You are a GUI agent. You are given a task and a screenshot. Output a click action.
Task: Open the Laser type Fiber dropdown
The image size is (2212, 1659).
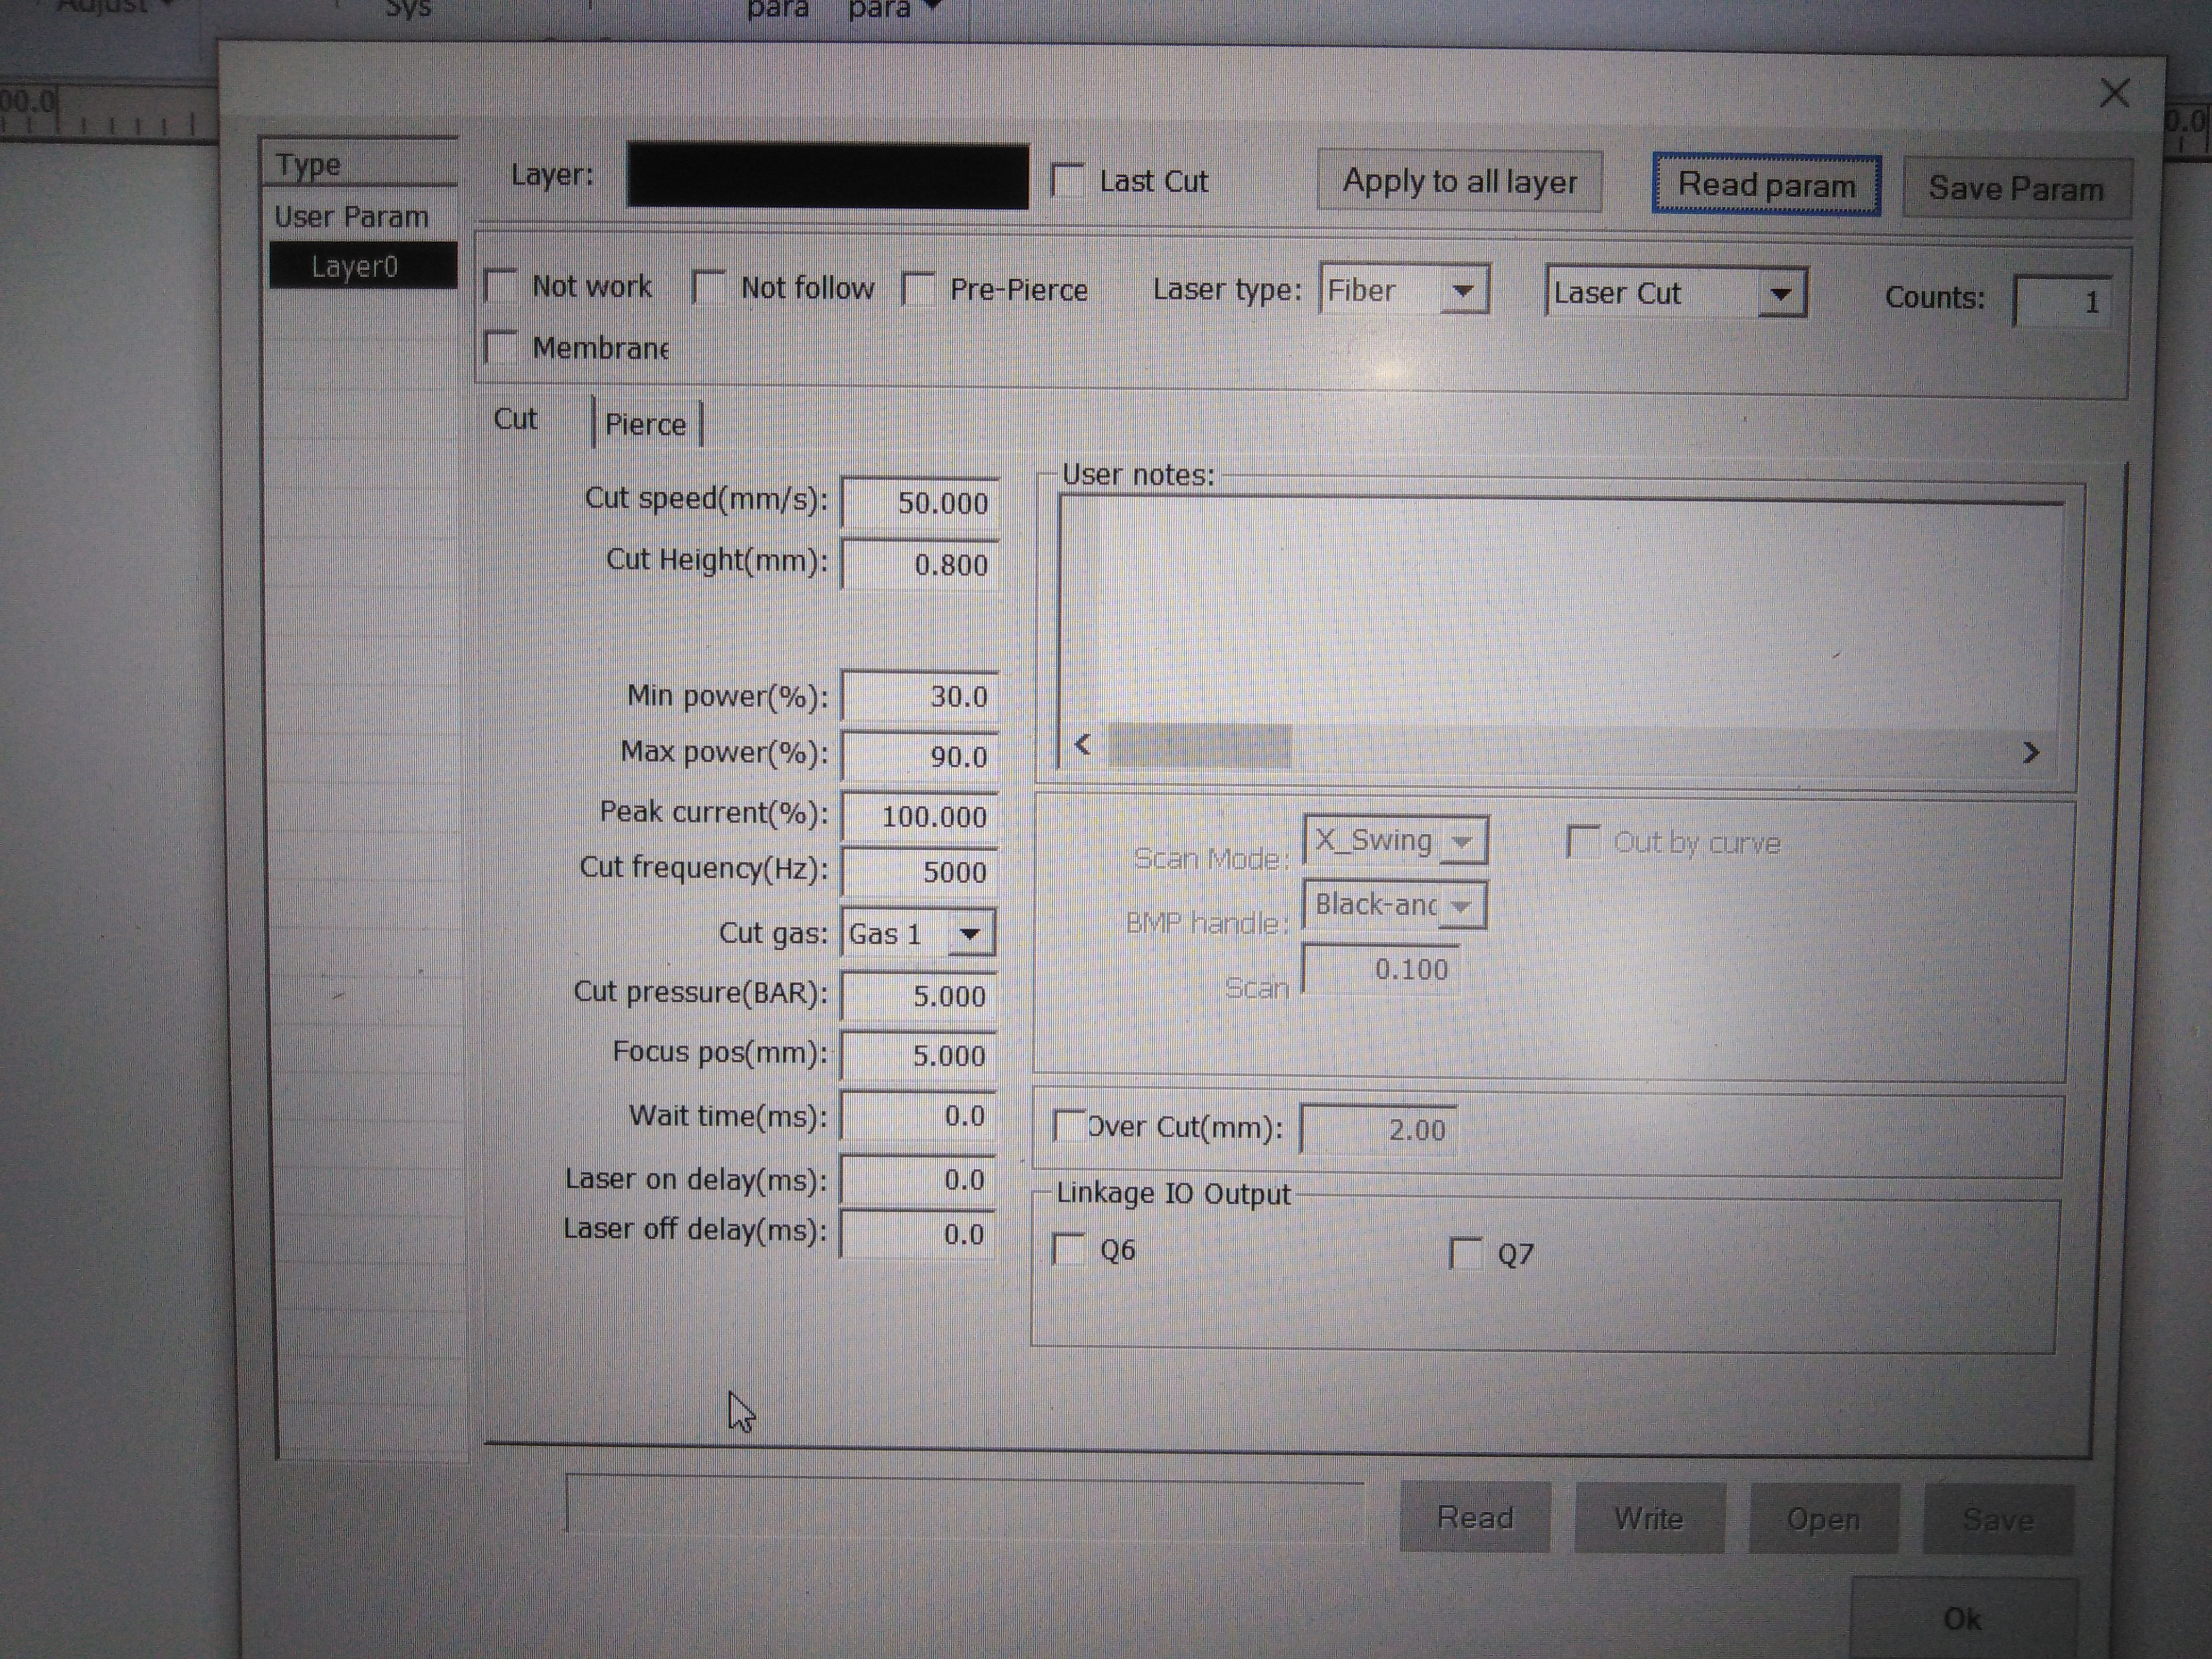[1463, 291]
